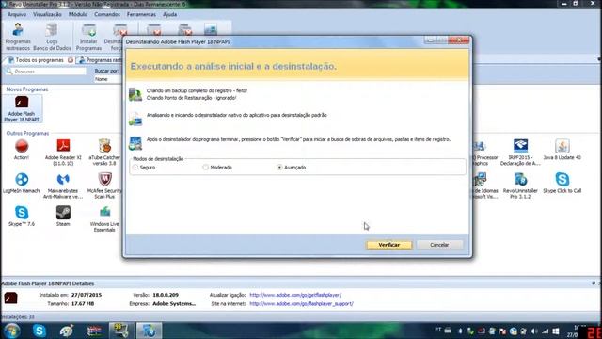Switch to Programas rastreados tab
This screenshot has width=602, height=339.
click(x=101, y=60)
